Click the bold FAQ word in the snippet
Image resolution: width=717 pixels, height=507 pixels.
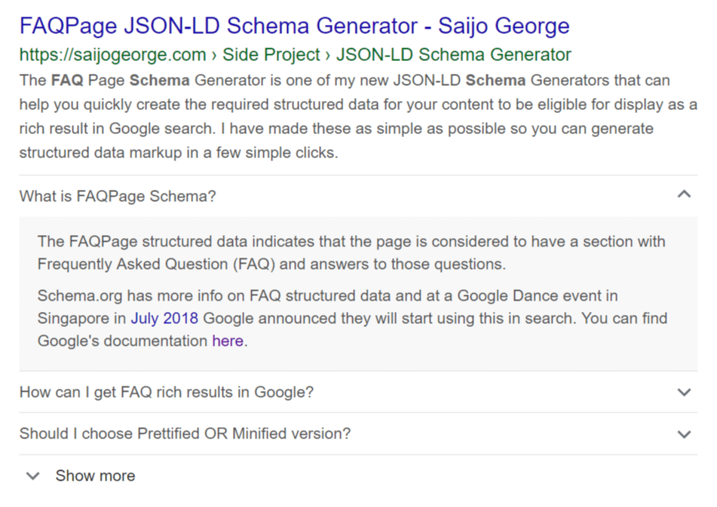(x=67, y=81)
